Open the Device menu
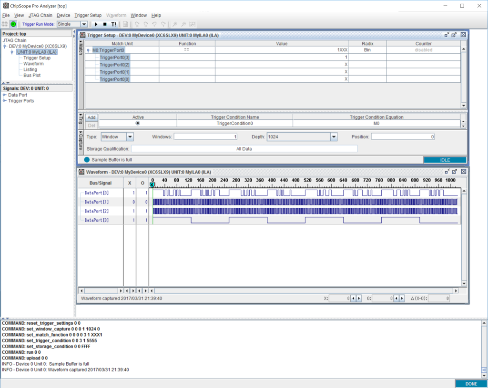The width and height of the screenshot is (488, 388). pos(63,15)
